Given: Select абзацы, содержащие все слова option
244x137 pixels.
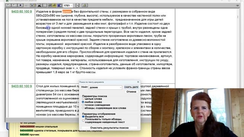Looking at the screenshot, I should coord(83,108).
